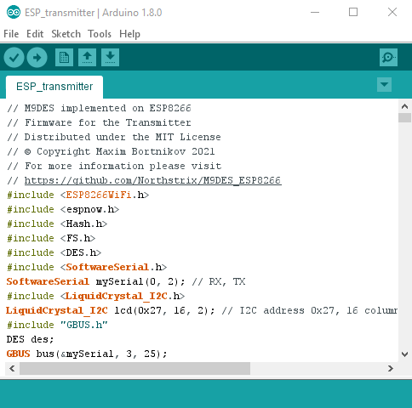Expand the tab options dropdown arrow
This screenshot has width=412, height=408.
point(385,85)
